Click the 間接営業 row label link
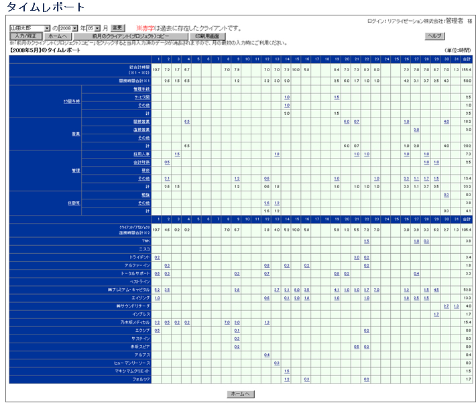 point(141,122)
